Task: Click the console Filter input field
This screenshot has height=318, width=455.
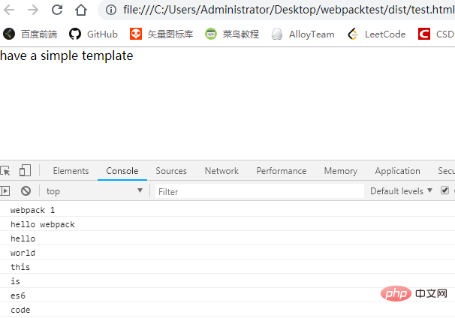Action: (259, 191)
